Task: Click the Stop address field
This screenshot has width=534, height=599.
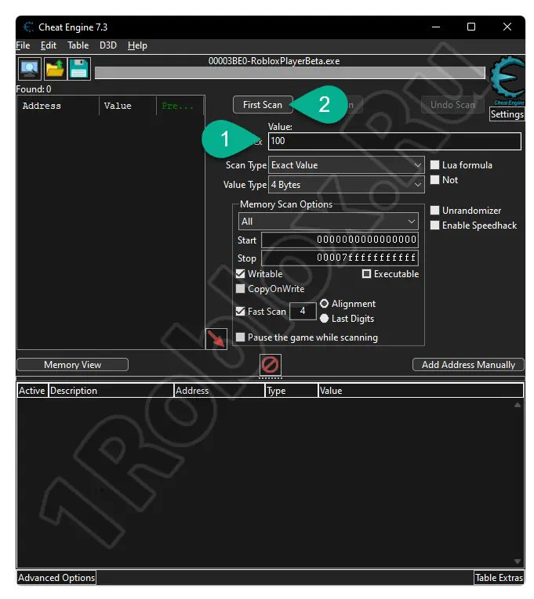Action: [x=340, y=258]
